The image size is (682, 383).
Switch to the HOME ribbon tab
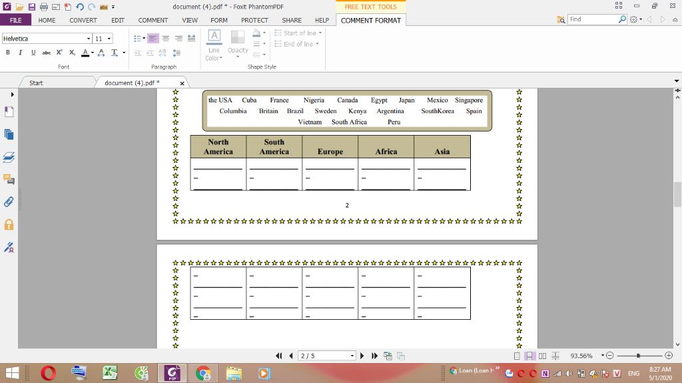click(x=47, y=21)
